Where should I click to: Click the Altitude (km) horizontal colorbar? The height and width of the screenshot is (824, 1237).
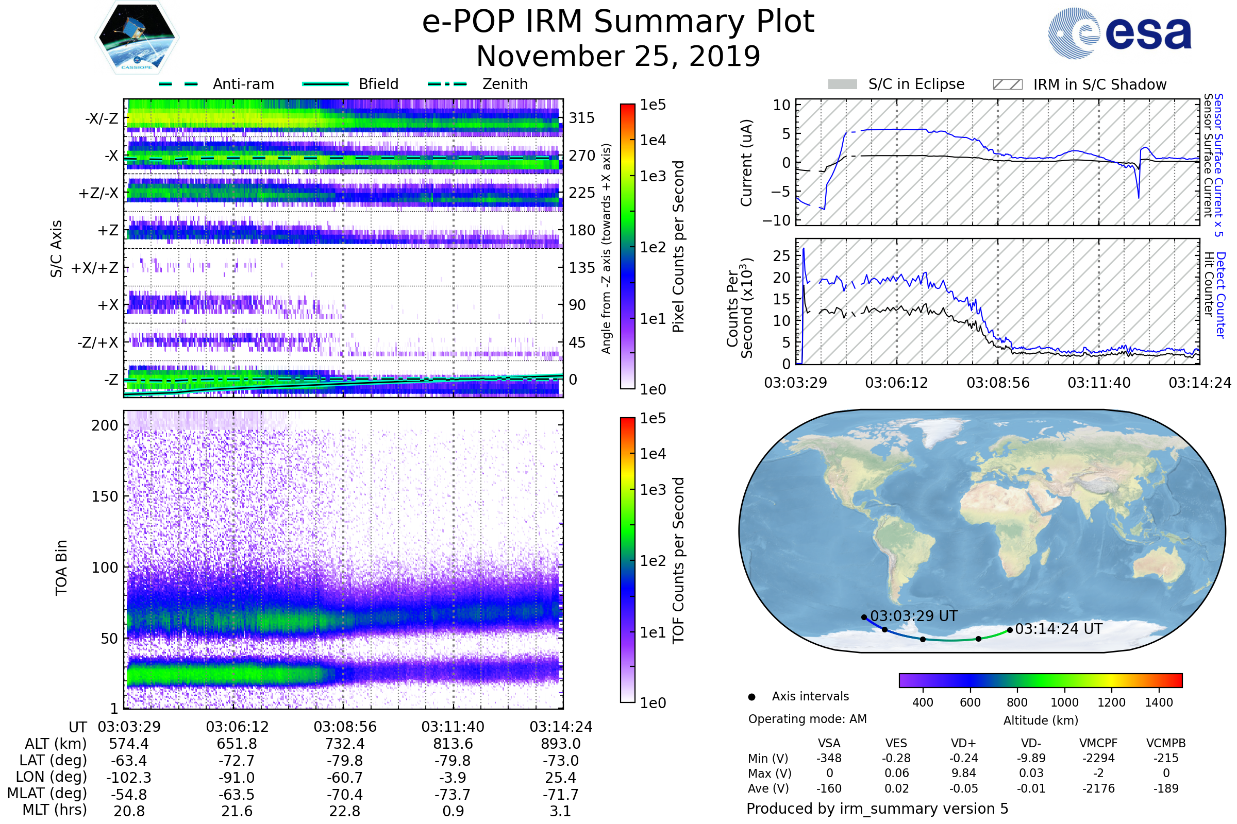click(x=1040, y=680)
